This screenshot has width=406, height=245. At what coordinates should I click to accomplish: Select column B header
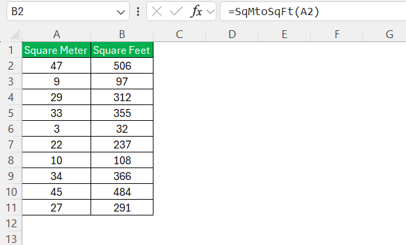(122, 34)
